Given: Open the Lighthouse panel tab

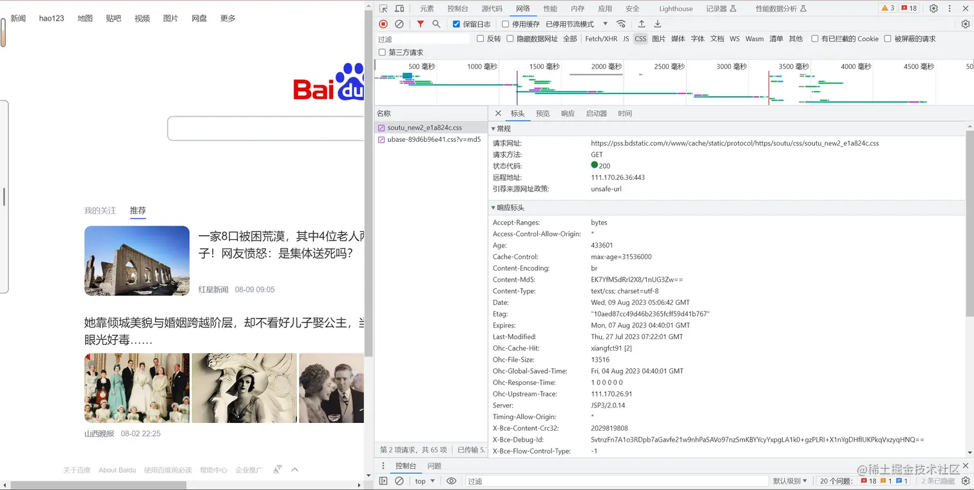Looking at the screenshot, I should (676, 8).
